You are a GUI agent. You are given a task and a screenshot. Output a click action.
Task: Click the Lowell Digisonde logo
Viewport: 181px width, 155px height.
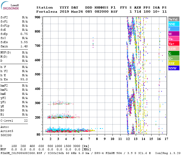coord(10,5)
